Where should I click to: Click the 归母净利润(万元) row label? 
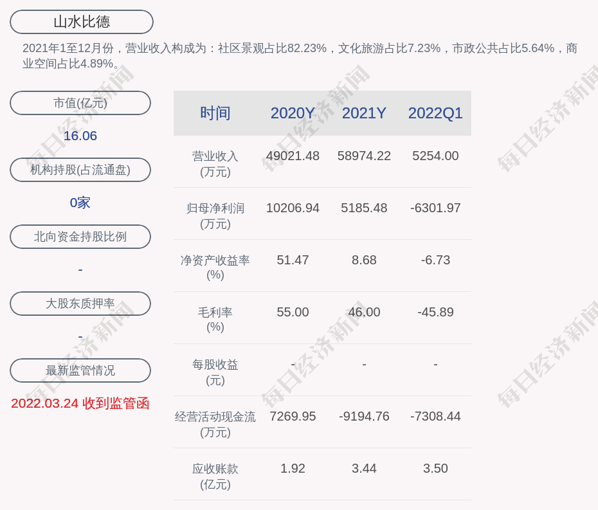tap(215, 216)
